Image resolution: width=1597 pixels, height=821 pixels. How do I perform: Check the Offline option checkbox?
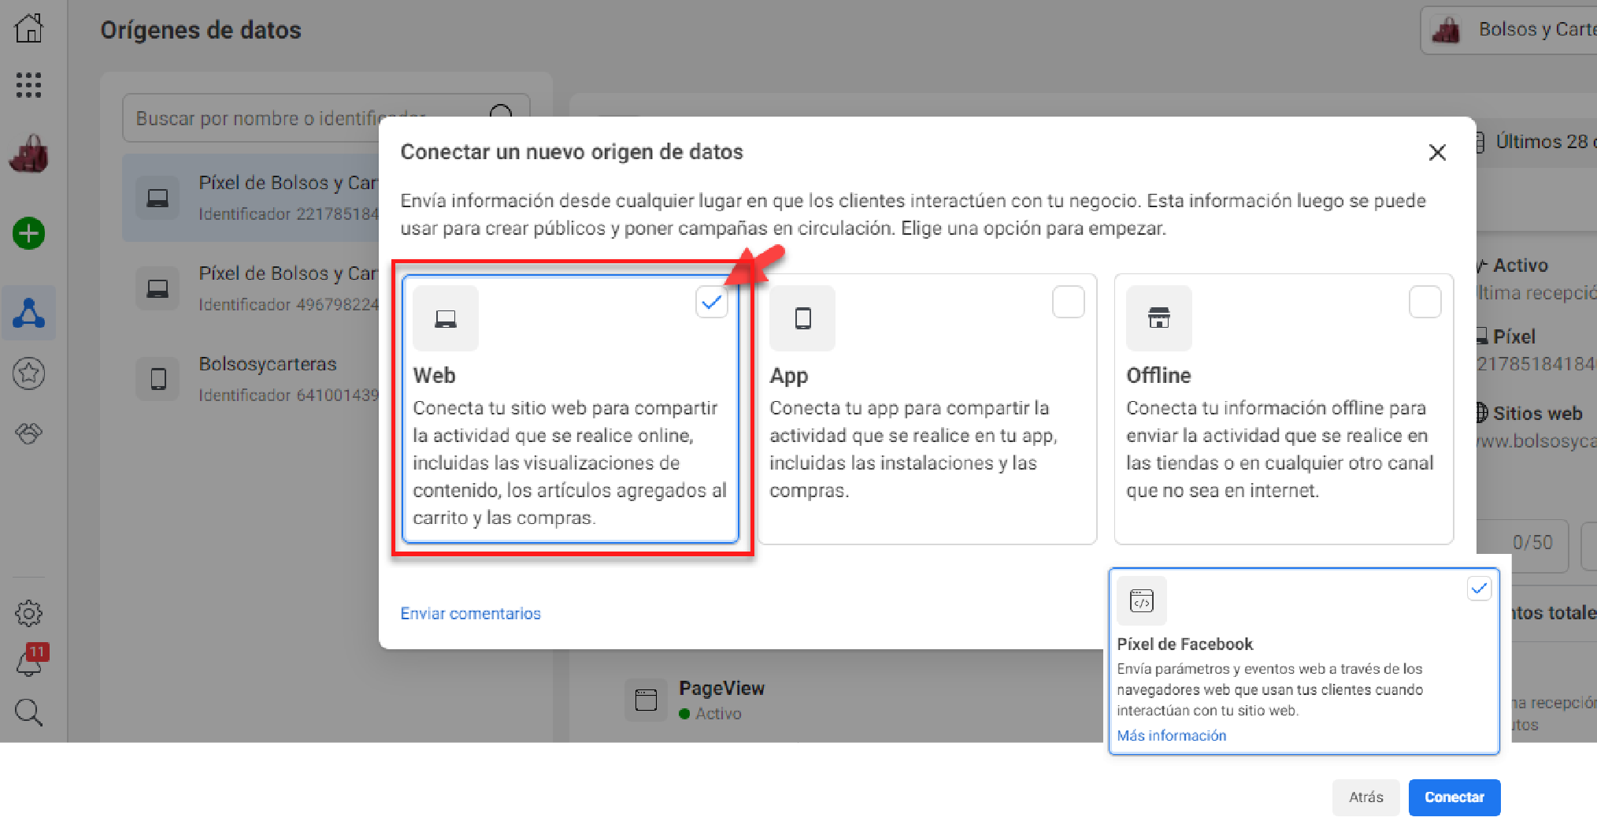1425,302
